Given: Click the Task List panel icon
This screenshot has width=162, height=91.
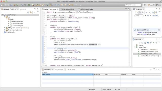Looking at the screenshot, I should (x=134, y=9).
